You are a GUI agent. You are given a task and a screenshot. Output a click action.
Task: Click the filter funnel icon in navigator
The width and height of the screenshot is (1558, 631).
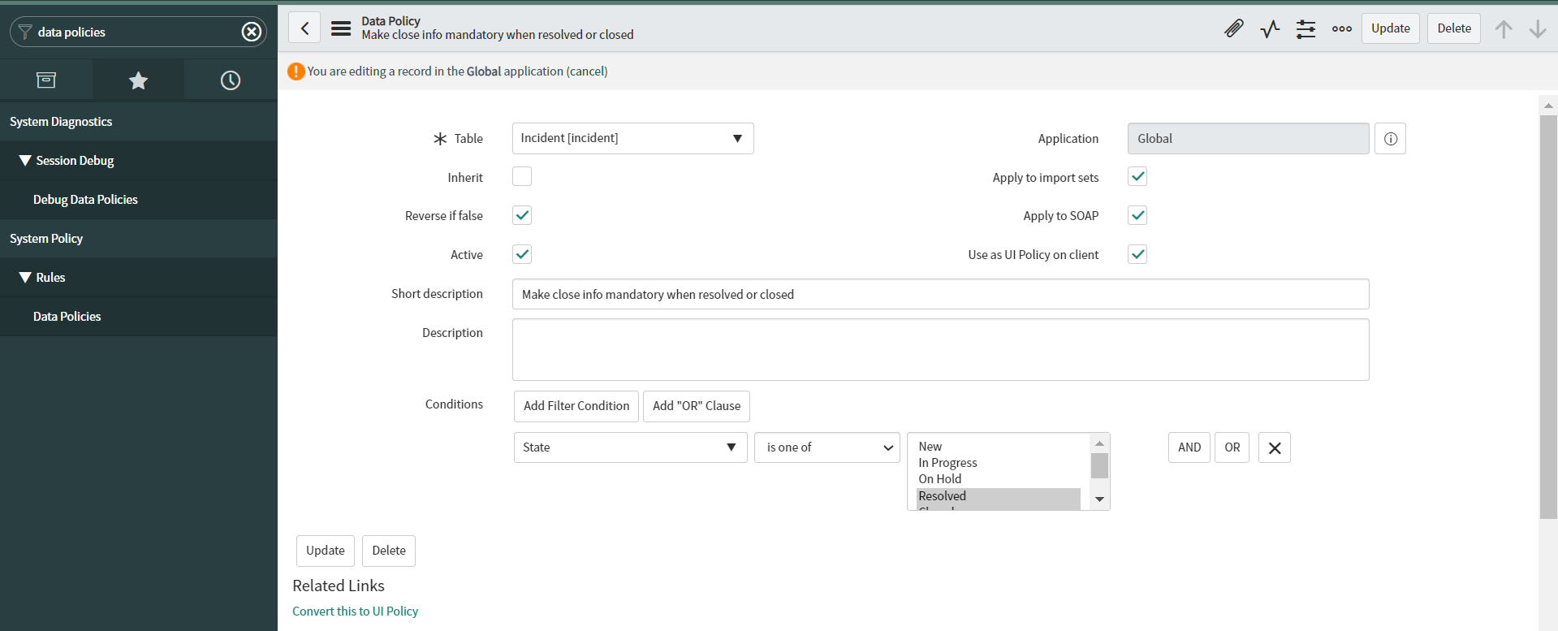pyautogui.click(x=25, y=32)
